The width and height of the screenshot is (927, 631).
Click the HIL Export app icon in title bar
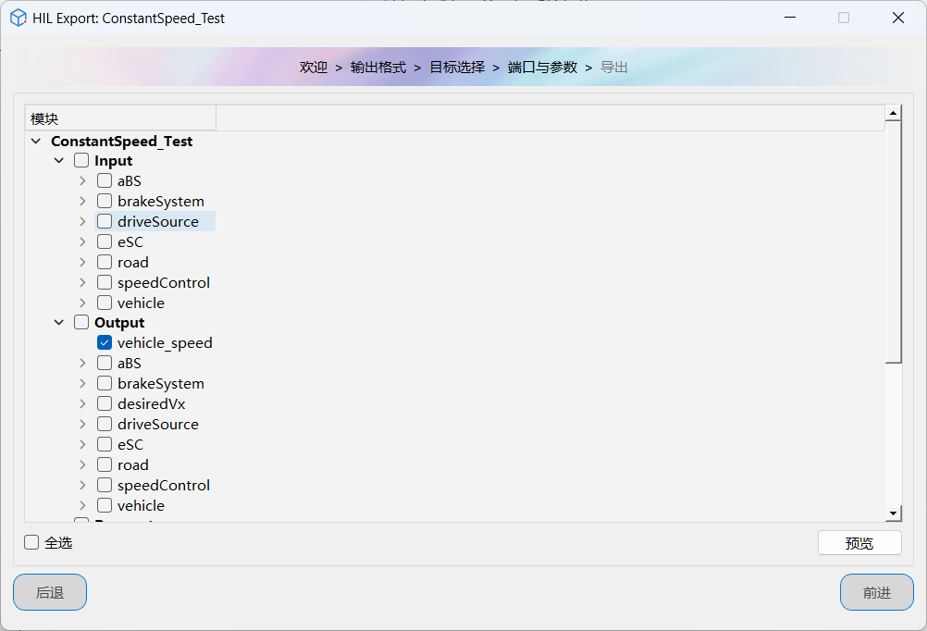18,18
